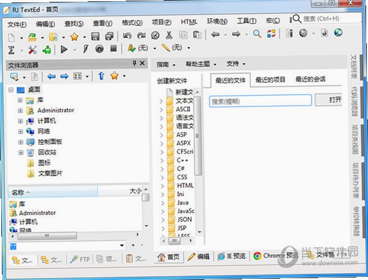Click the Replace icon next to Find
Screen dimensions: 368x280
click(x=271, y=34)
